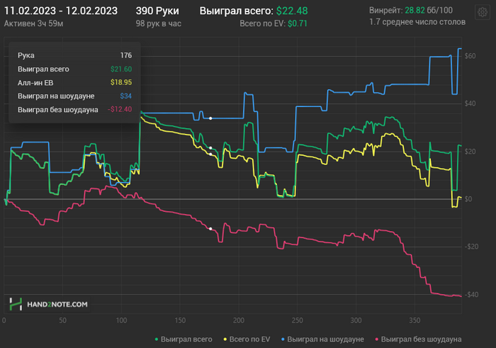Click tooltip row label 'Алл-ин ЕВ'
Viewport: 496px width, 348px height.
pos(35,83)
